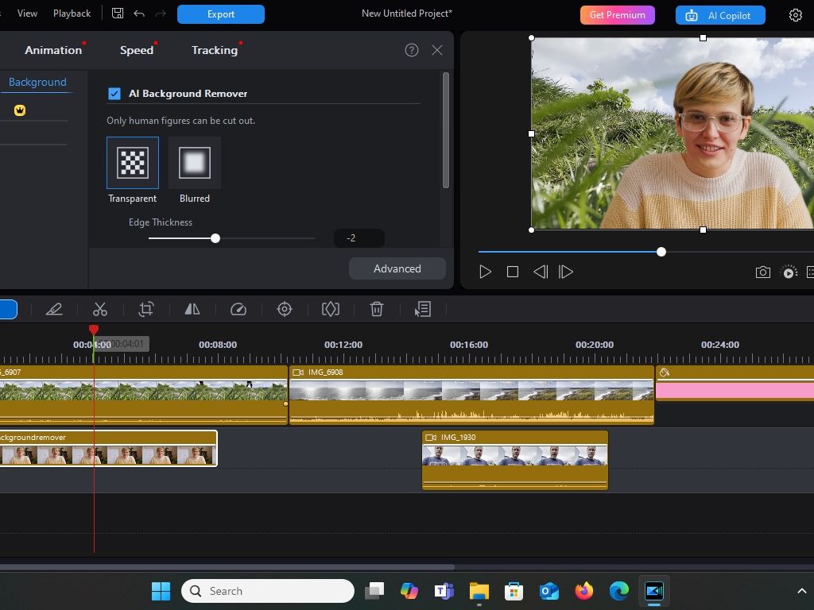Open settings via the gear icon
The height and width of the screenshot is (610, 814).
click(795, 15)
